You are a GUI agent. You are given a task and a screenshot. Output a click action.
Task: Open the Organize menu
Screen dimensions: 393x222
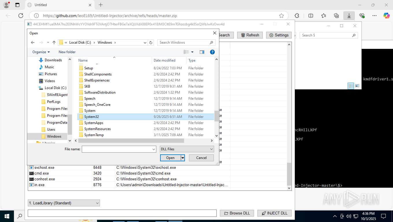[41, 52]
